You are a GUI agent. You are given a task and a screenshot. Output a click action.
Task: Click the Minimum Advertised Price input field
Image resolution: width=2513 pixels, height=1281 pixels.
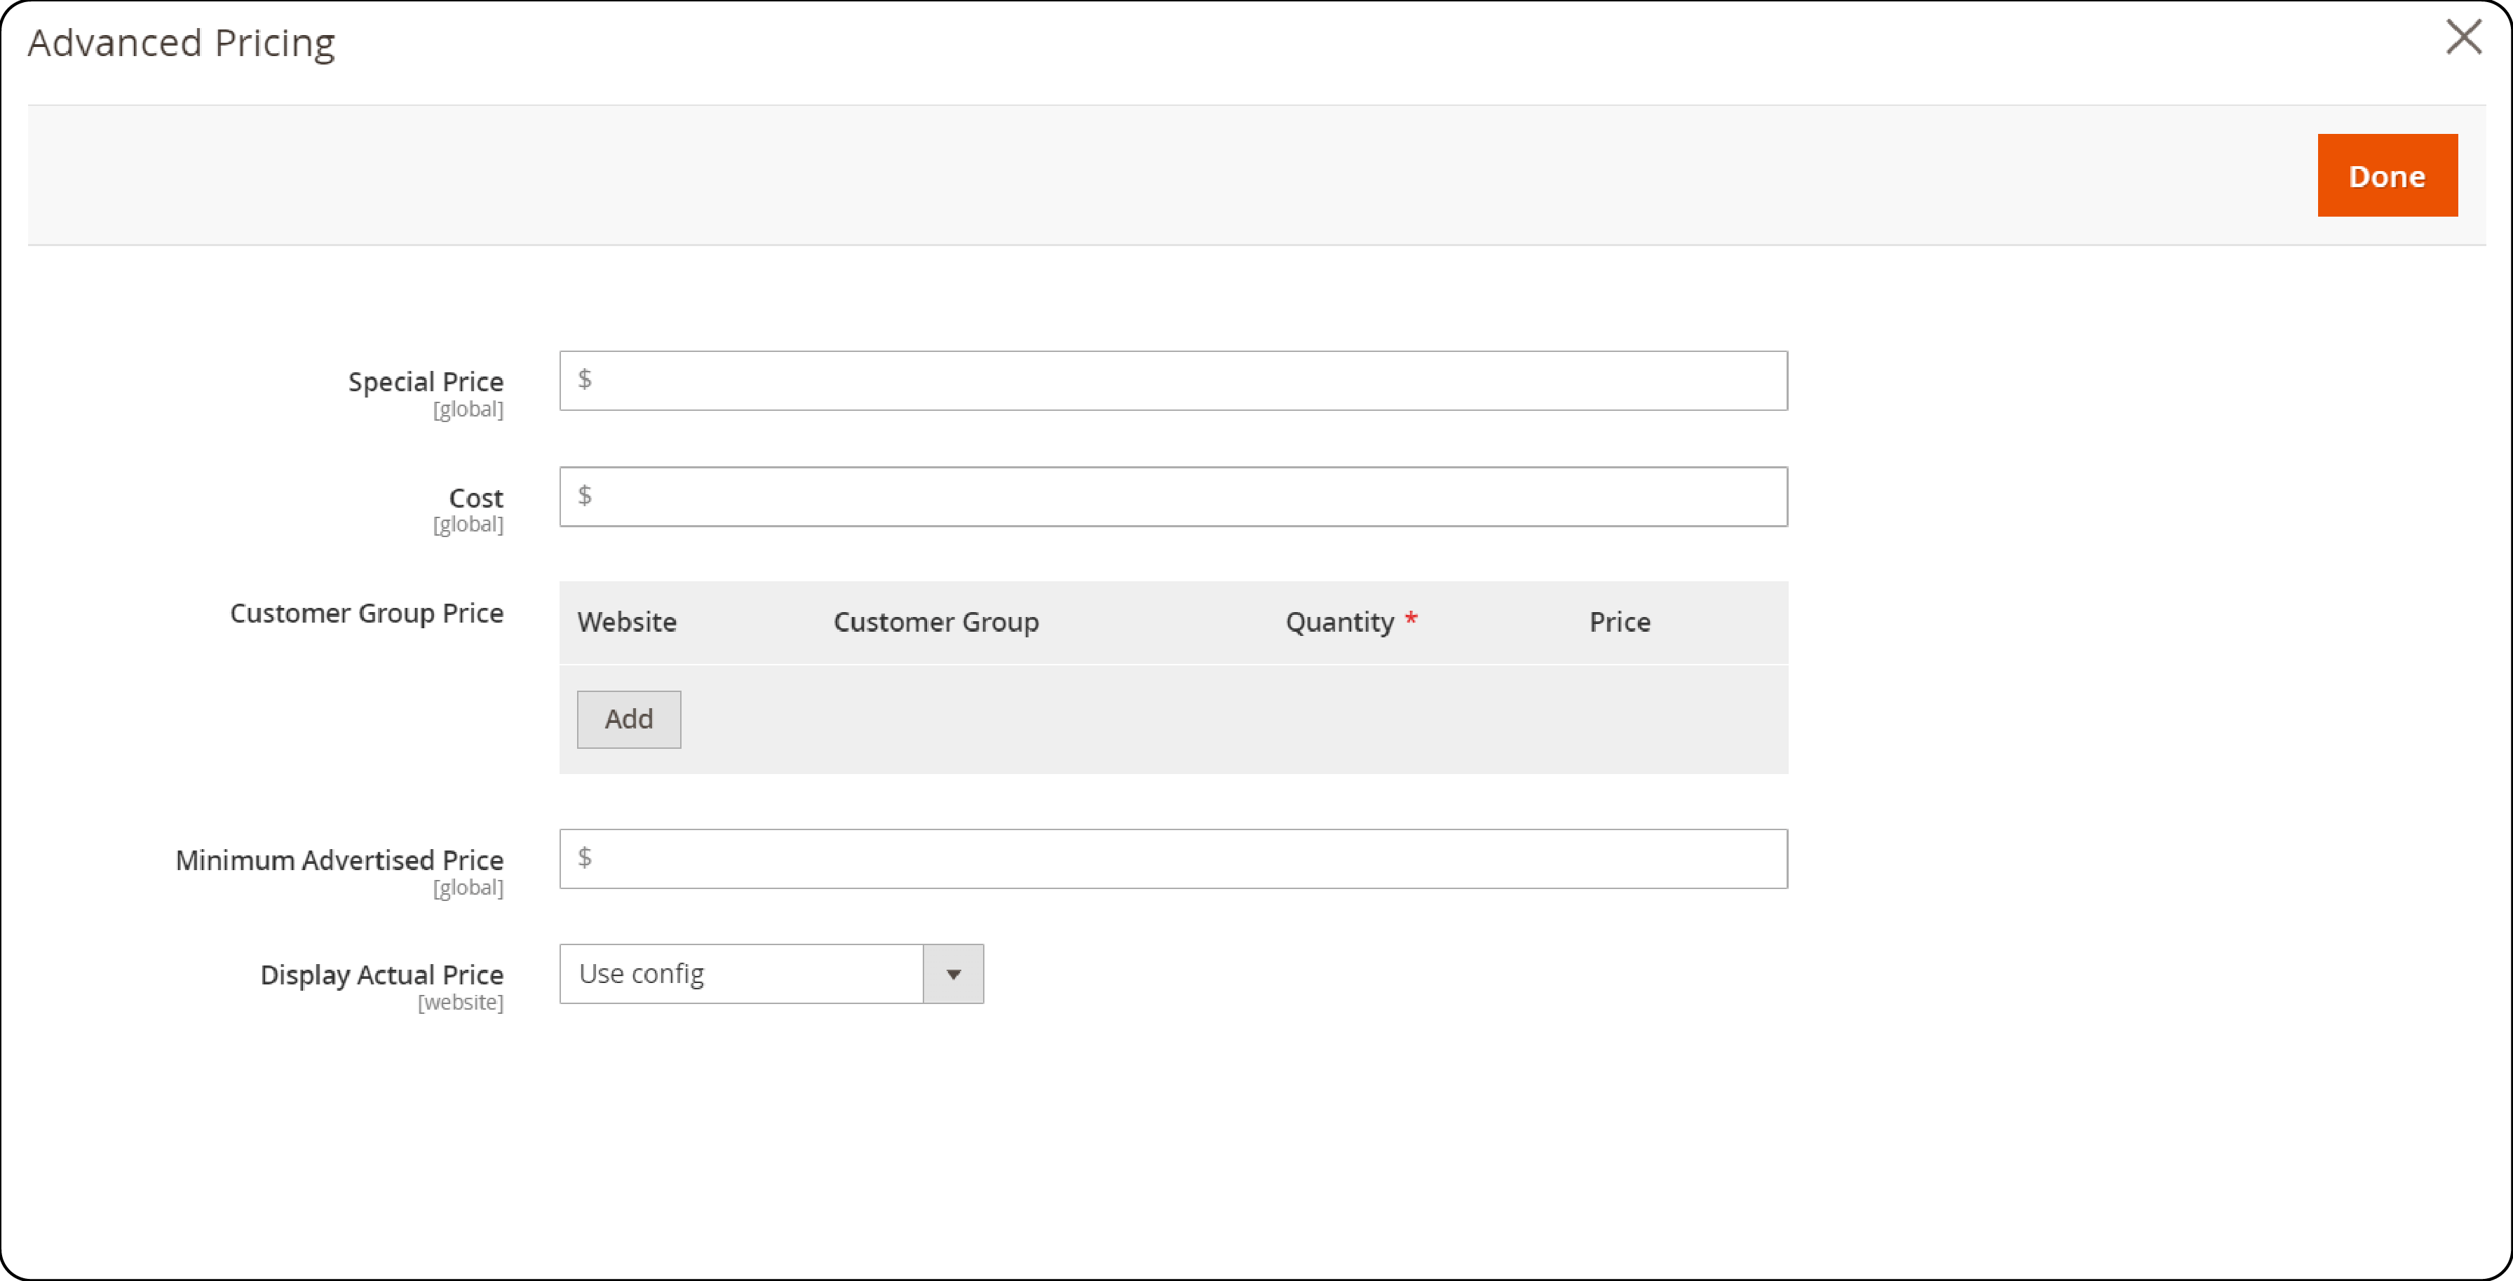(x=1173, y=856)
